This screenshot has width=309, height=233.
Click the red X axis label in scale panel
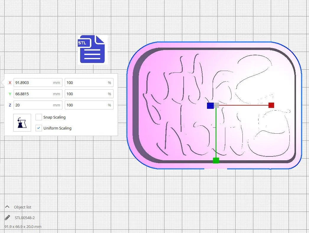(9, 82)
